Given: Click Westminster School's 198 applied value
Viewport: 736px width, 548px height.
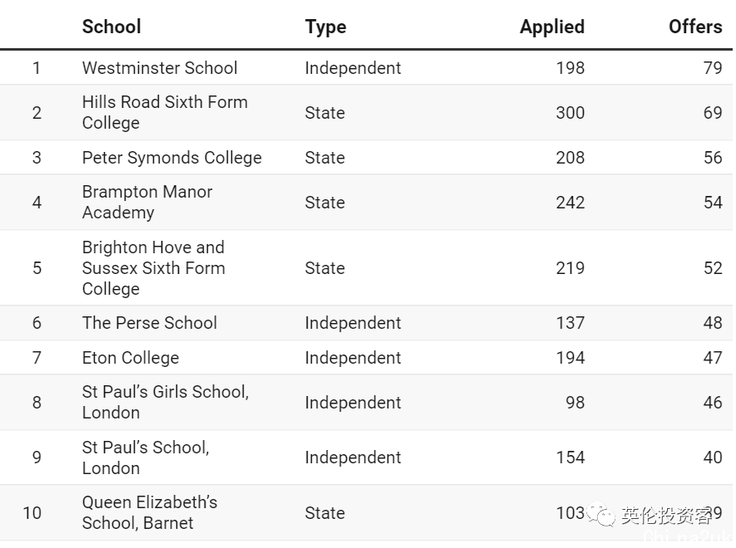Looking at the screenshot, I should (x=570, y=68).
